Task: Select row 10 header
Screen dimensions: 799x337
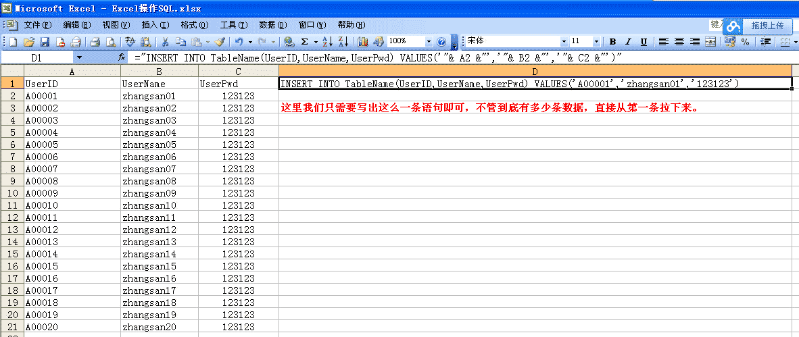Action: point(12,193)
